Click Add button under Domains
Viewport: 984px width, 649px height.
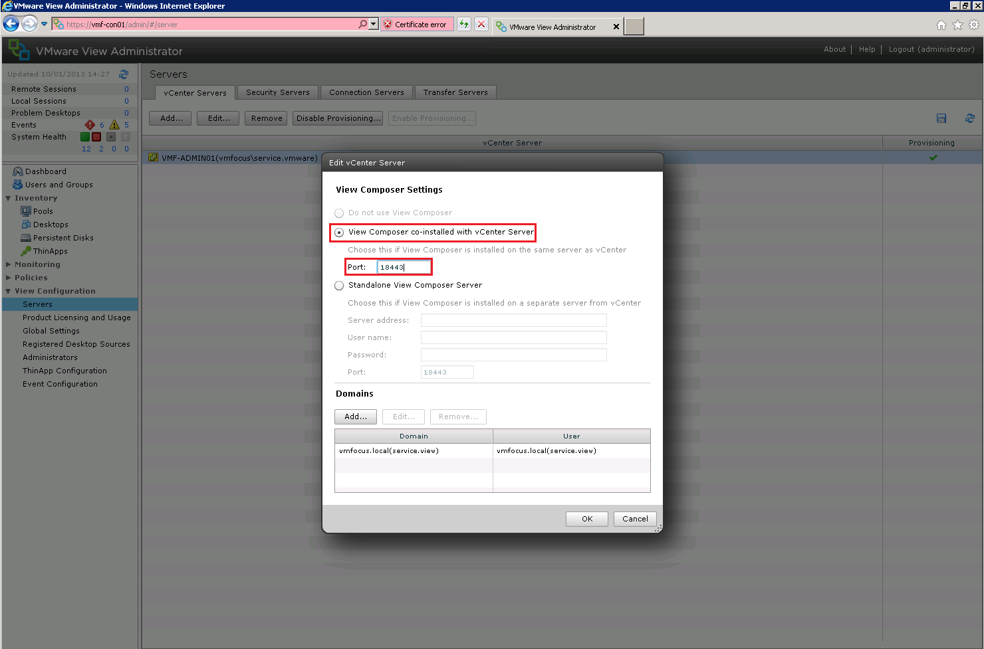(x=355, y=417)
